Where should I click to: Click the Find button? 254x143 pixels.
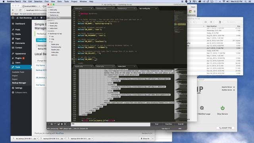pyautogui.click(x=156, y=124)
